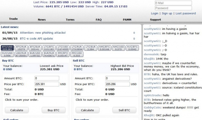Open the BTC-e code API update news
This screenshot has width=202, height=120.
pos(36,39)
